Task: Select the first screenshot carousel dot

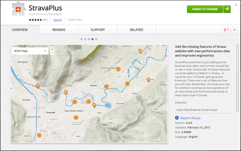Action: [81, 39]
